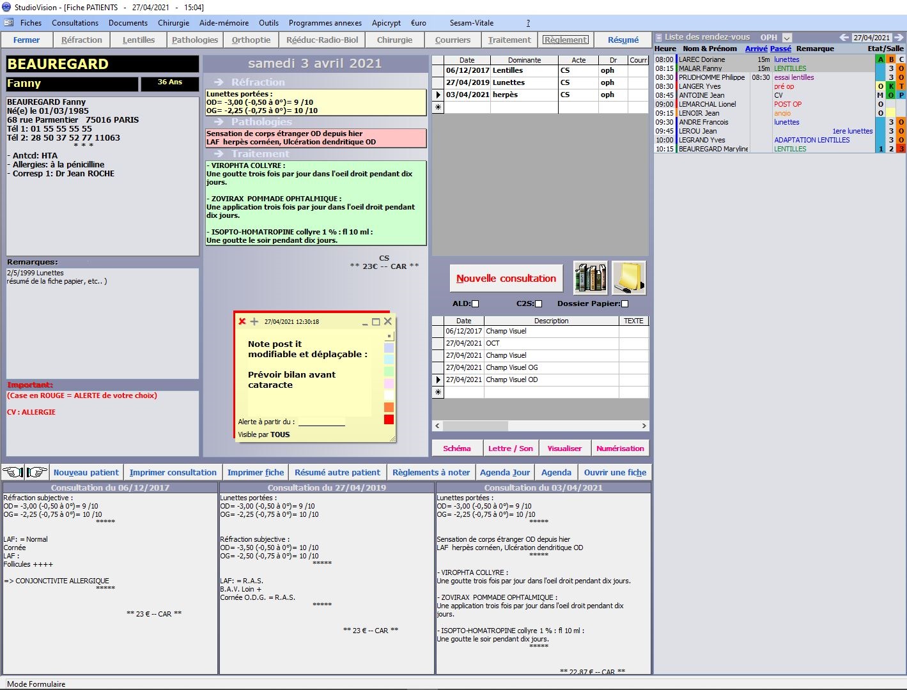This screenshot has width=907, height=690.
Task: Open the Chirurgie menu in menu bar
Action: [173, 23]
